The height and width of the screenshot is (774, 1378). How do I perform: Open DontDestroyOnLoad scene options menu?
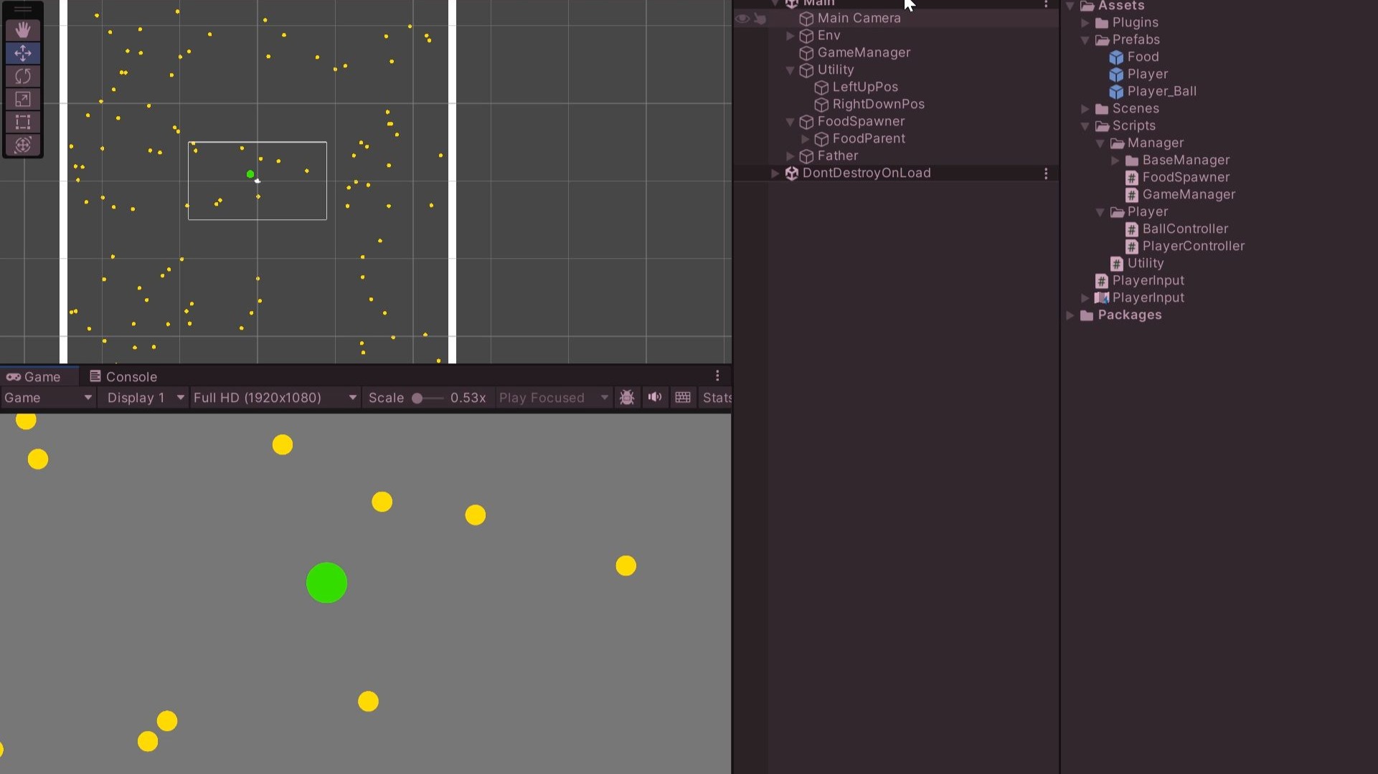pyautogui.click(x=1046, y=173)
